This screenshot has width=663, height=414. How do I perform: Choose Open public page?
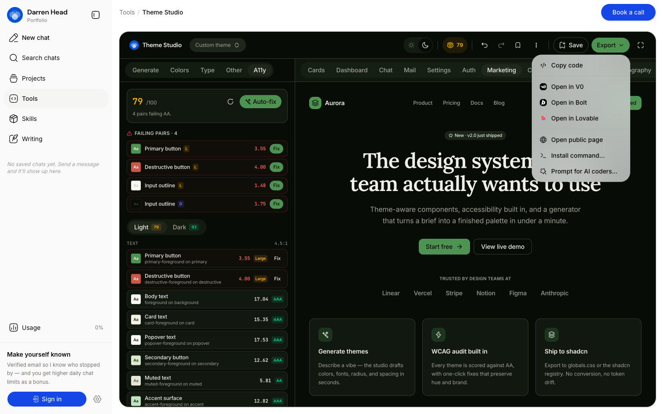tap(581, 140)
